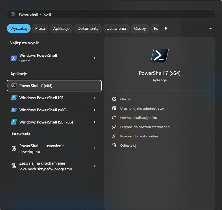The width and height of the screenshot is (222, 210).
Task: Click the search box text field
Action: pyautogui.click(x=115, y=14)
